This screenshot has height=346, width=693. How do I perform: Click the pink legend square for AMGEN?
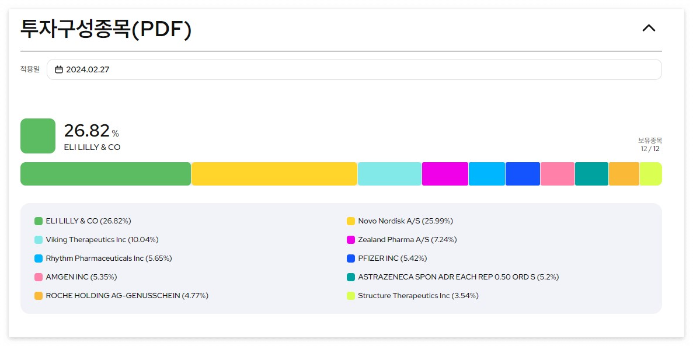point(39,277)
